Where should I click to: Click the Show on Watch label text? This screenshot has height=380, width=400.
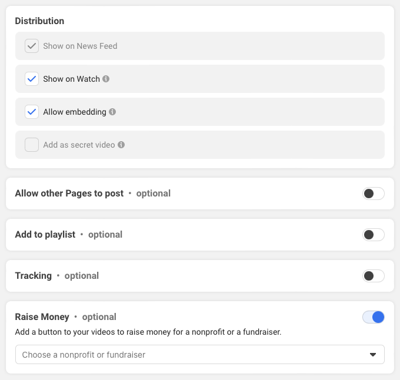coord(71,79)
